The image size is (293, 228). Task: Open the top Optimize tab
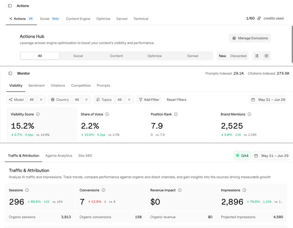(x=103, y=19)
